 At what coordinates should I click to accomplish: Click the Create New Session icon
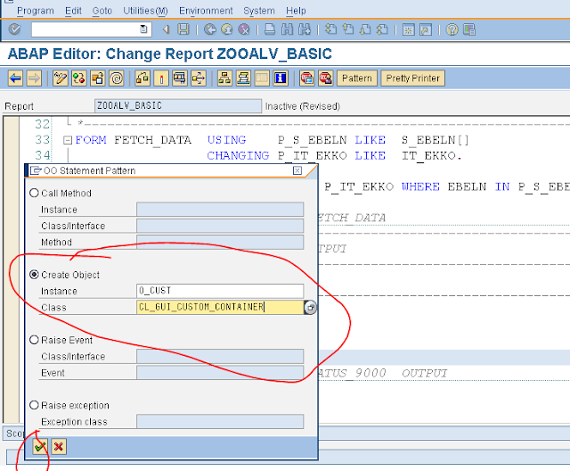408,29
